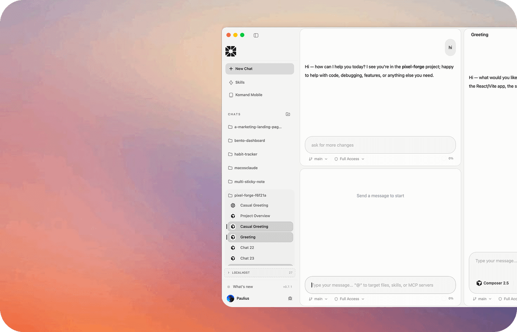Image resolution: width=517 pixels, height=332 pixels.
Task: Start a New Chat
Action: [260, 69]
